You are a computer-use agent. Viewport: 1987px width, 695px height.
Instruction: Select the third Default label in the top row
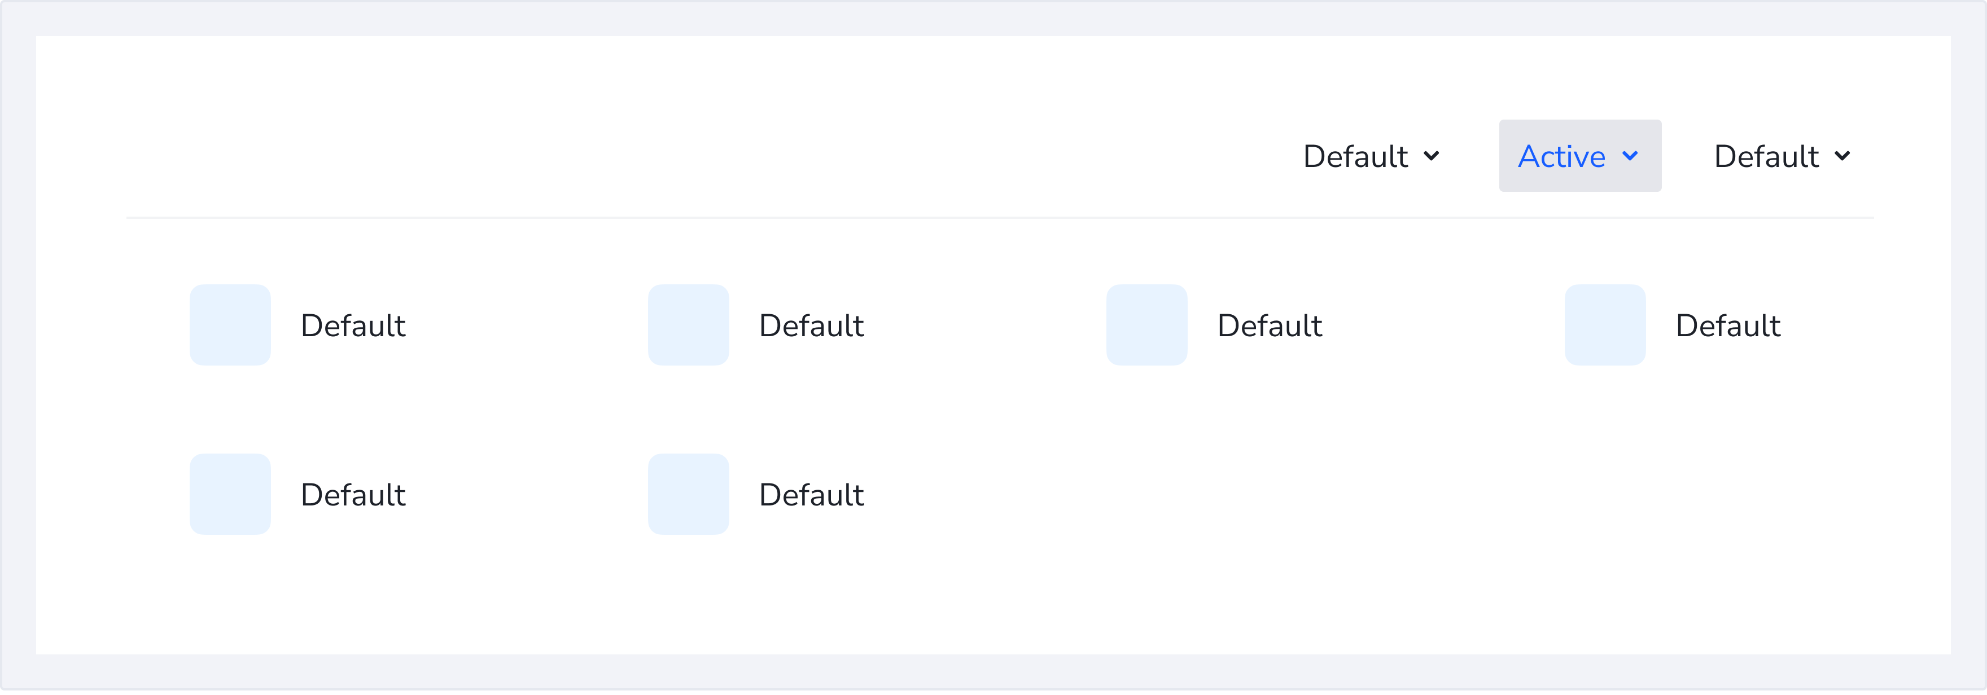click(x=1269, y=326)
